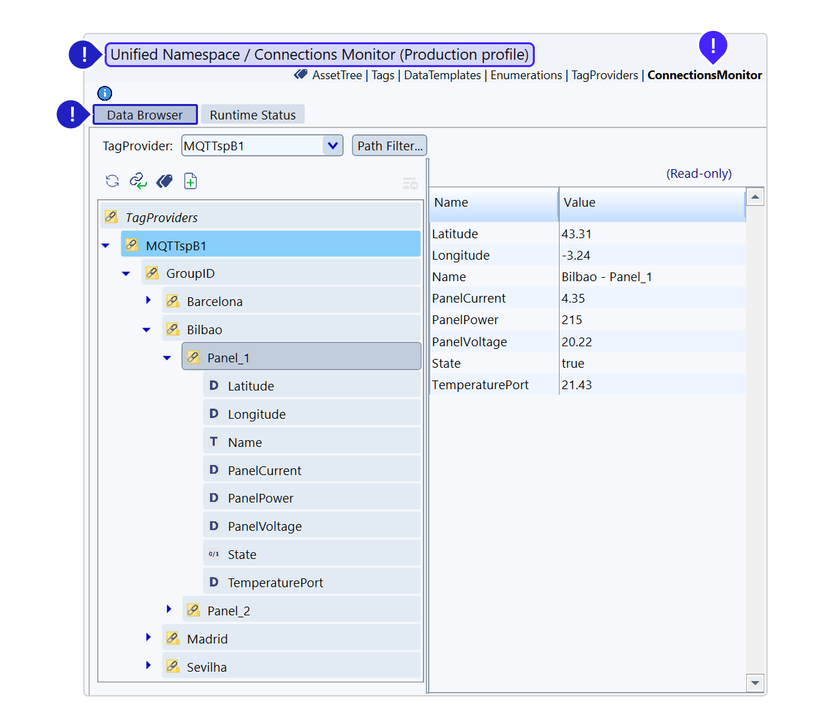This screenshot has height=722, width=820.
Task: Select the PanelVoltage tag in tree
Action: pyautogui.click(x=264, y=527)
